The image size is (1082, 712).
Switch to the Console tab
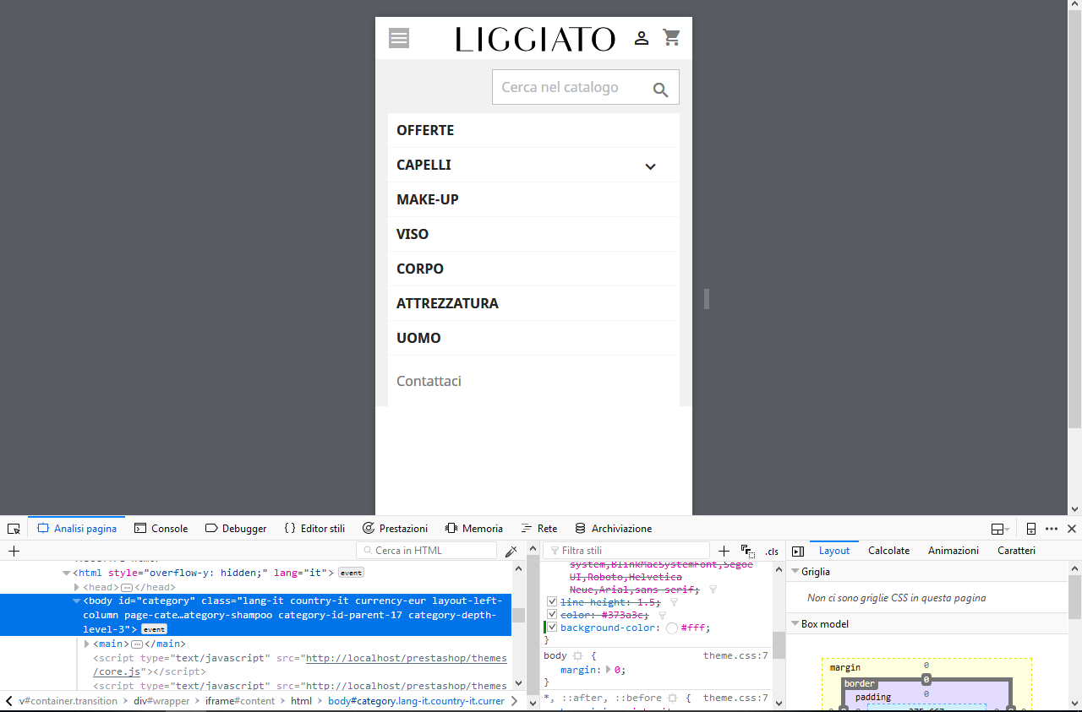(x=161, y=529)
